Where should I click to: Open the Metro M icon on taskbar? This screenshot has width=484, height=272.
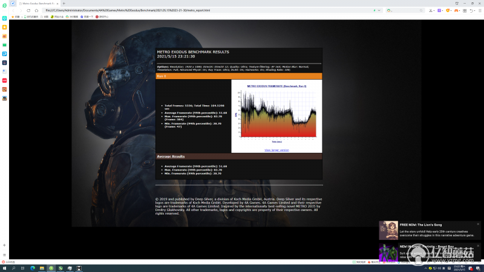pos(79,268)
